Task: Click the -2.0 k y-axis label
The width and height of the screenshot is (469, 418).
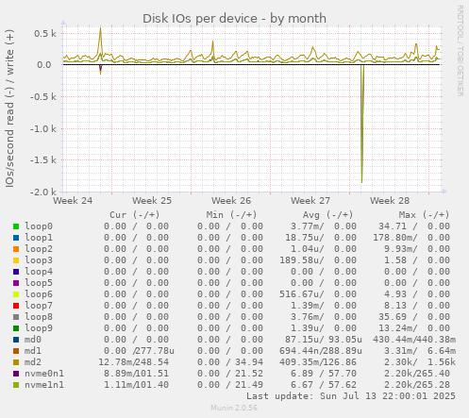Action: (43, 192)
